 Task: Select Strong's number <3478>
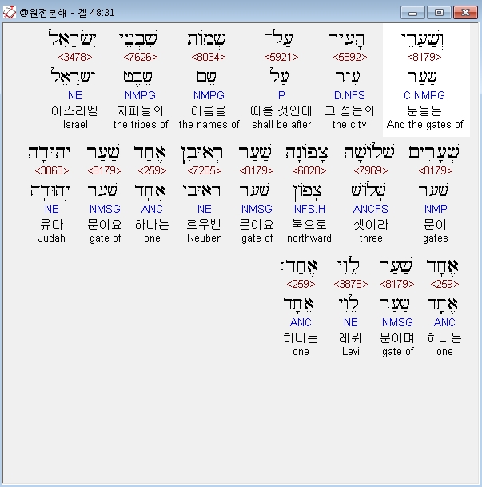[75, 57]
